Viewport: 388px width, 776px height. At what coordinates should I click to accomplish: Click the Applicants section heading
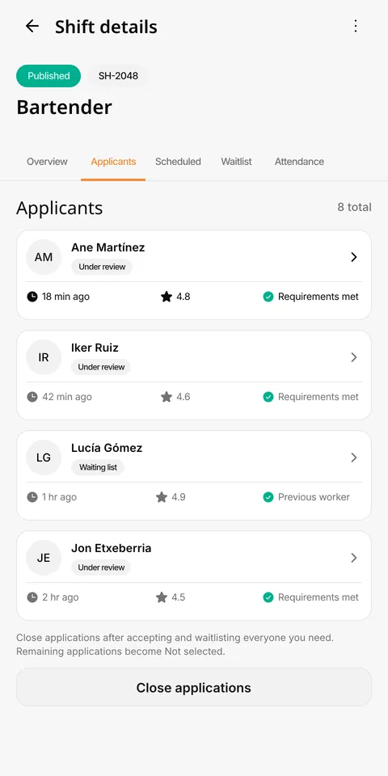[x=59, y=208]
